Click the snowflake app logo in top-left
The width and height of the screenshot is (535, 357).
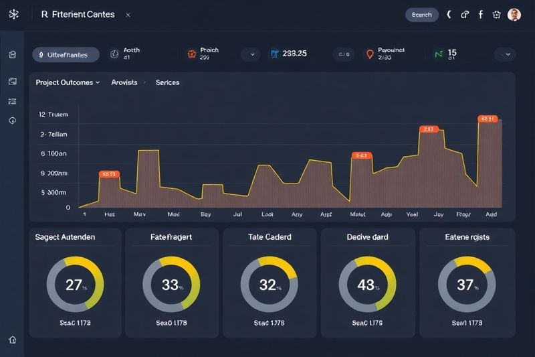[13, 14]
